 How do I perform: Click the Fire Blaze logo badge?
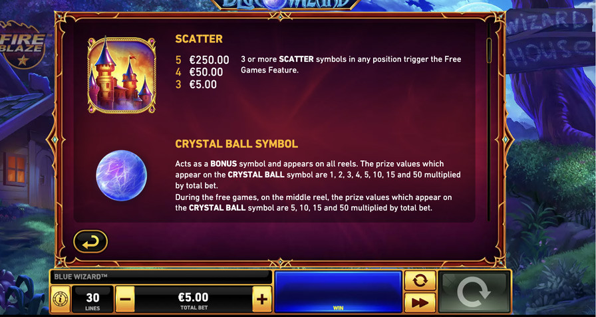click(22, 45)
